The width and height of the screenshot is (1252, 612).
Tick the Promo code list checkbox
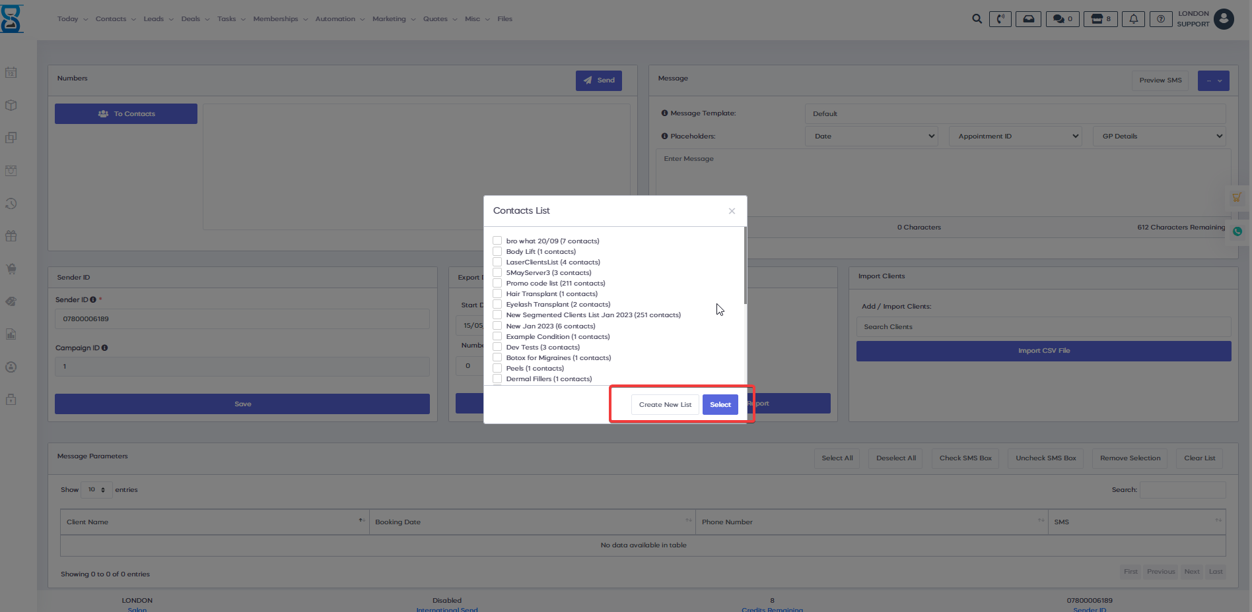(x=497, y=283)
